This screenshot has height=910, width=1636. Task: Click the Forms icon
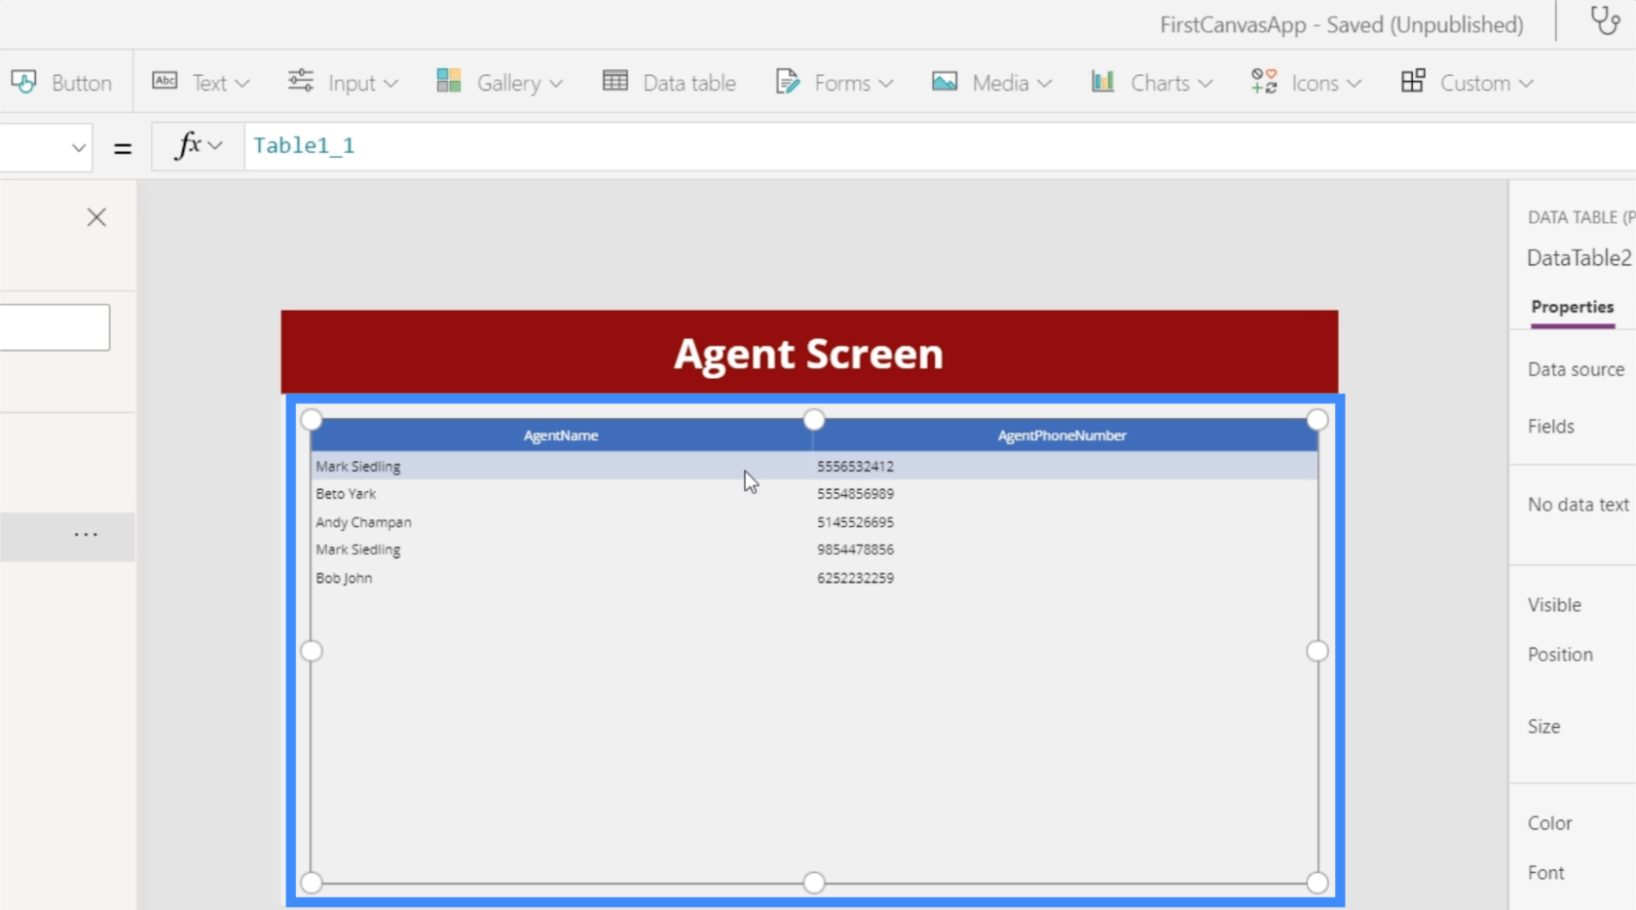(787, 81)
